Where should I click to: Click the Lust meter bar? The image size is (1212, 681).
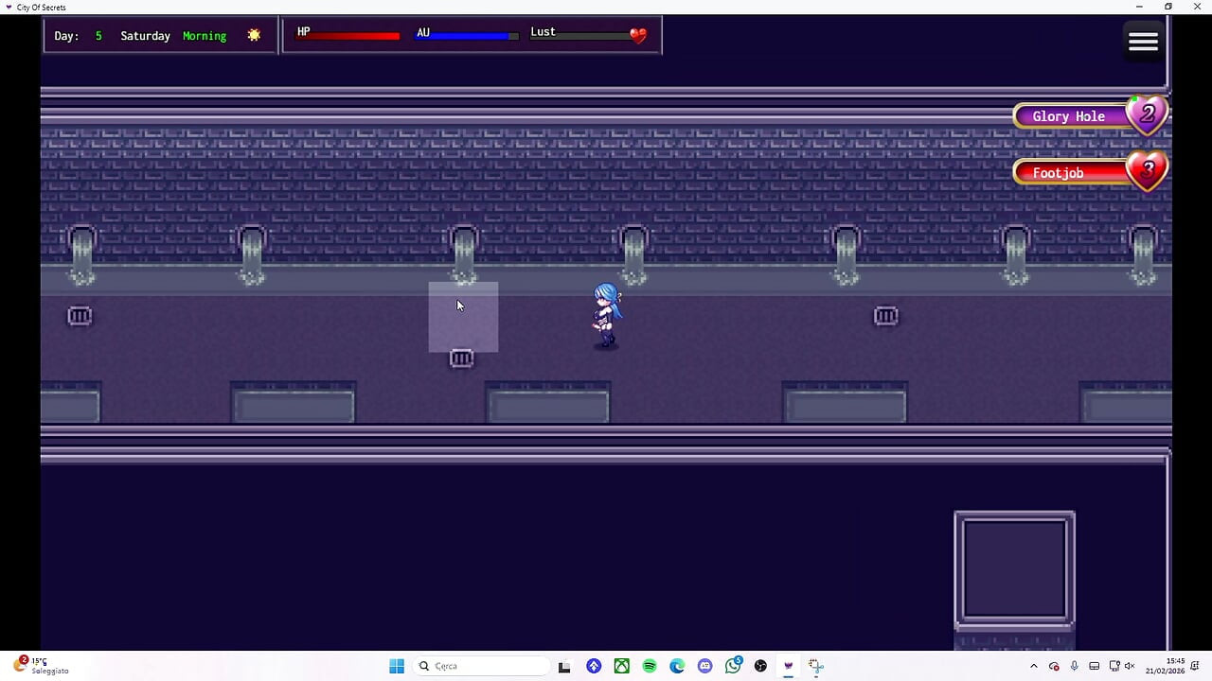[x=586, y=36]
